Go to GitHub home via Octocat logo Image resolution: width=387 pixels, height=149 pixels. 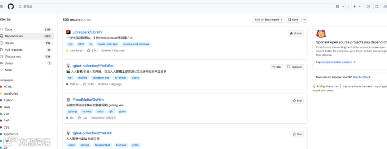coord(11,7)
